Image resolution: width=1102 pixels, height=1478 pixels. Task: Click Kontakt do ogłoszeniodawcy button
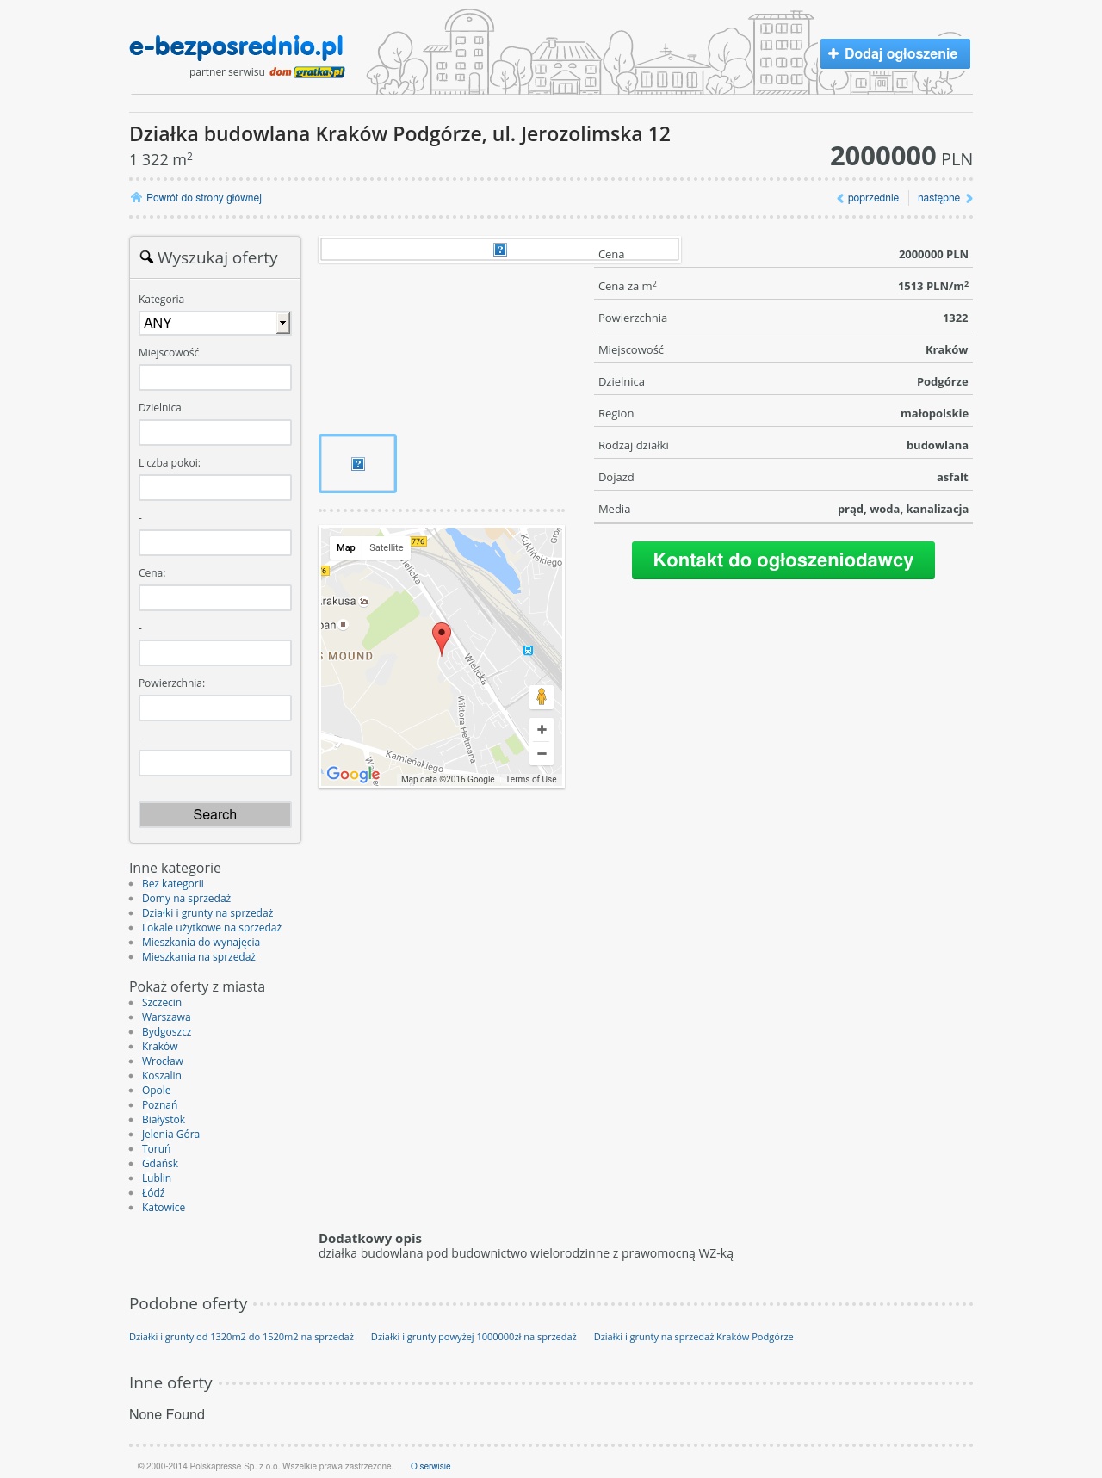(783, 560)
